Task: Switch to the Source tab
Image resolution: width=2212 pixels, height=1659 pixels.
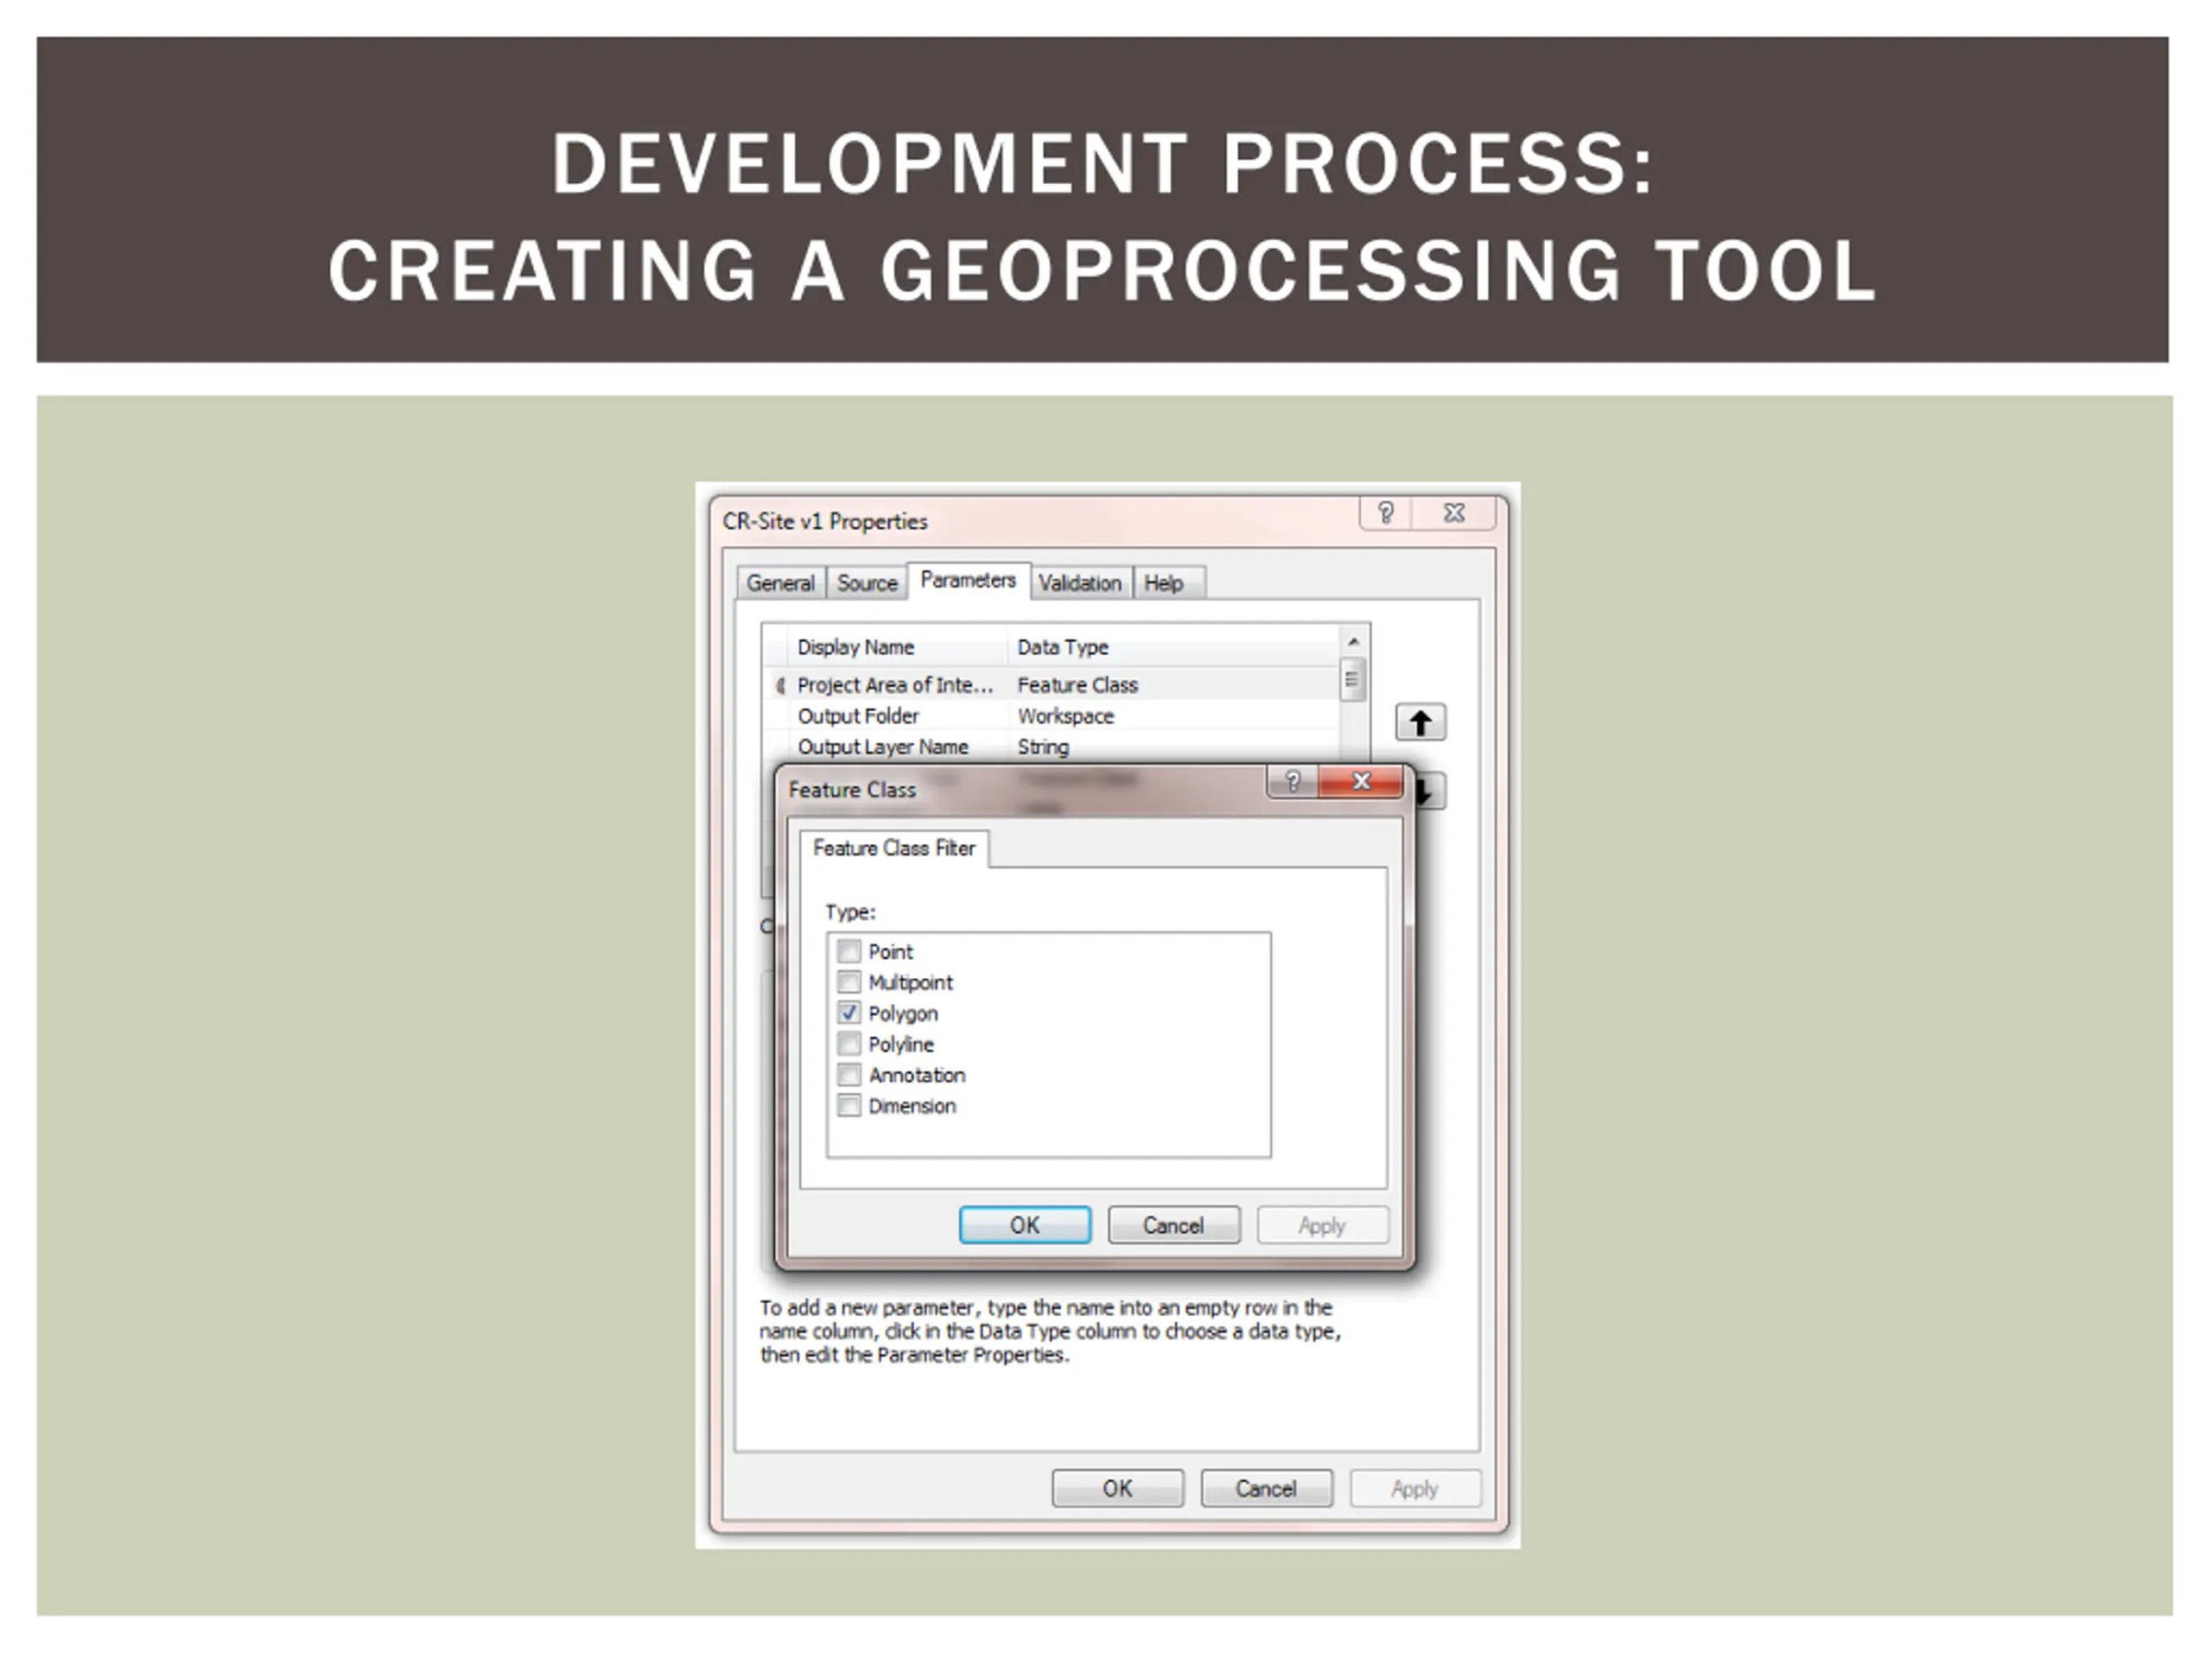Action: [x=867, y=583]
